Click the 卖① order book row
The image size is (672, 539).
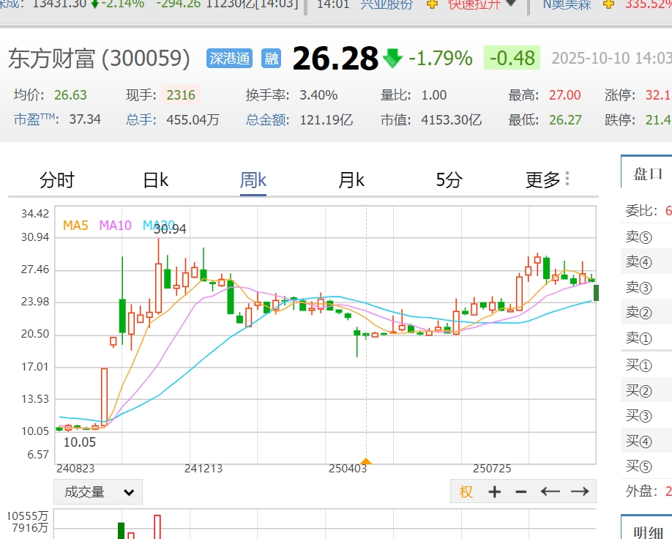point(646,338)
